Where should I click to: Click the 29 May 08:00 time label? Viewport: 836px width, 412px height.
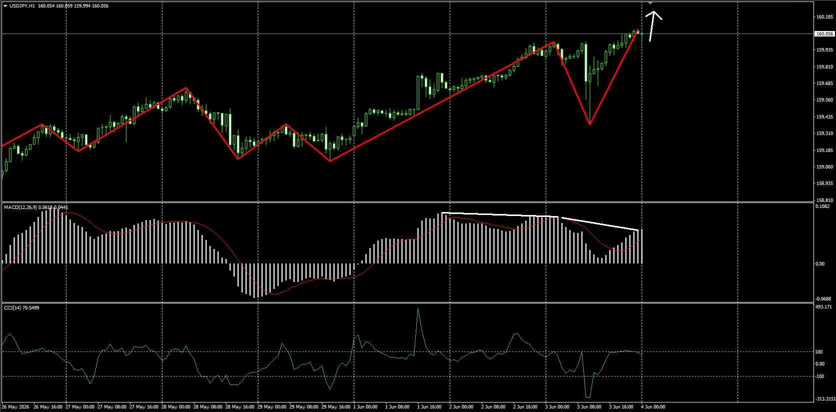(303, 407)
